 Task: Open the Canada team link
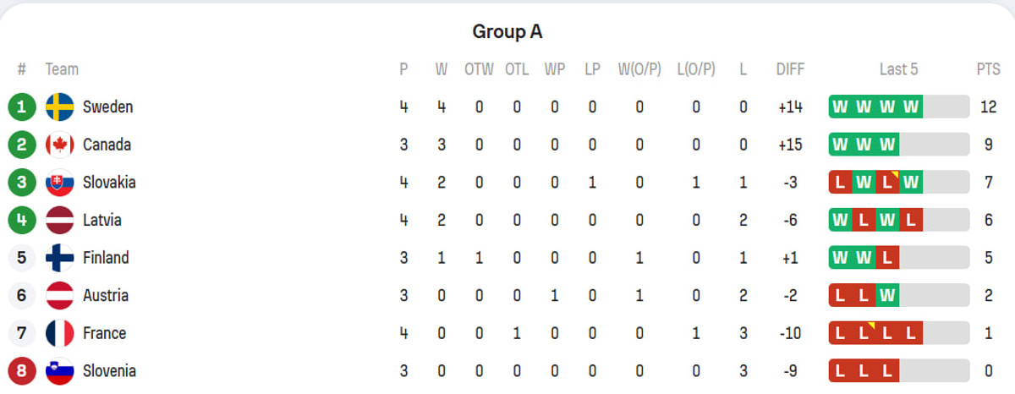(x=107, y=145)
